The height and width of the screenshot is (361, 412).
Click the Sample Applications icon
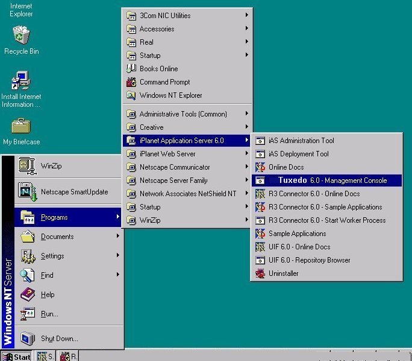pyautogui.click(x=260, y=234)
